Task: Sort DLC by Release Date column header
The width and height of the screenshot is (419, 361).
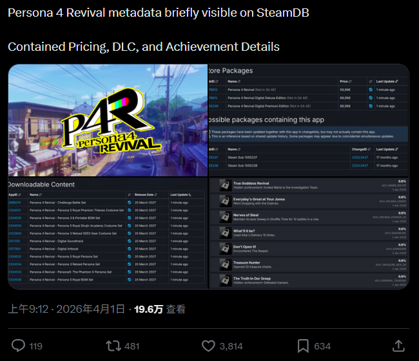Action: click(146, 195)
